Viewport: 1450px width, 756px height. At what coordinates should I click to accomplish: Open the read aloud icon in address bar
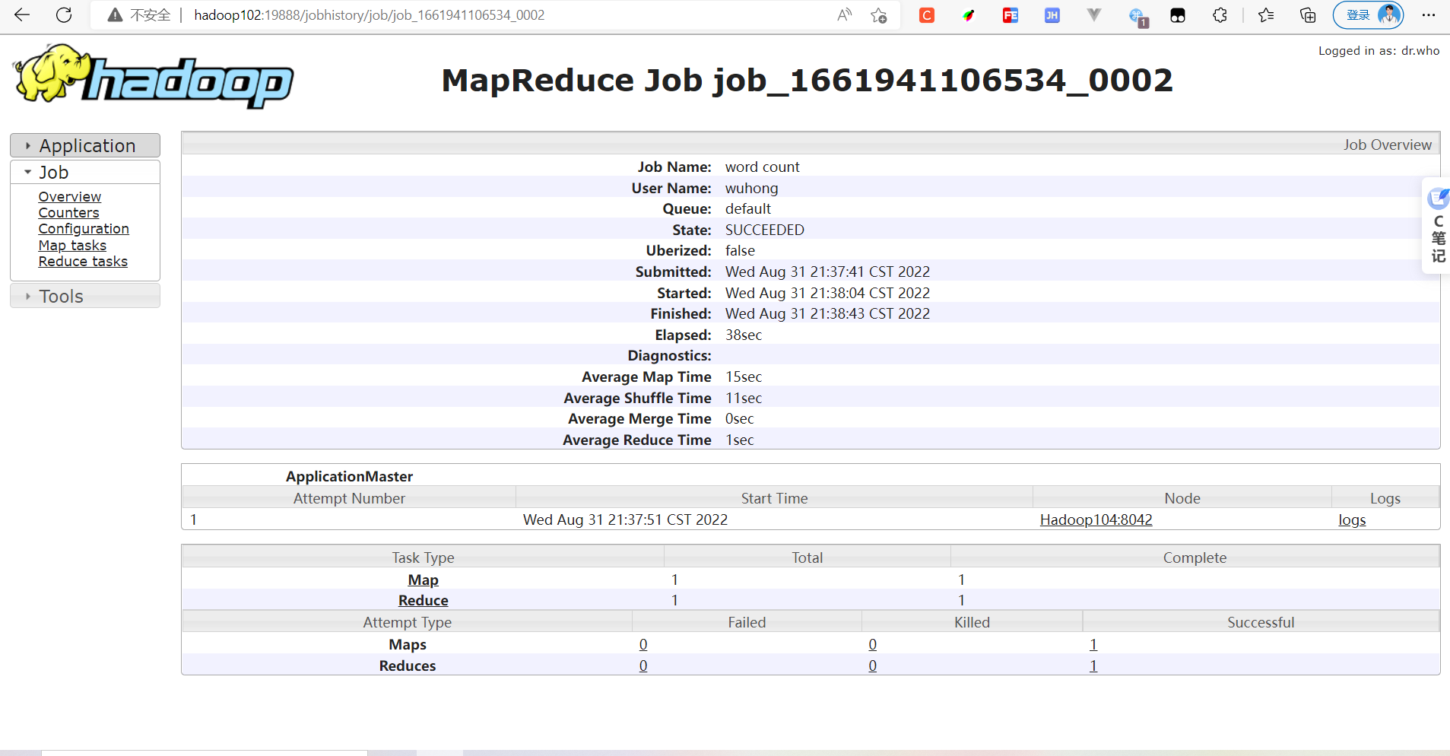tap(844, 15)
